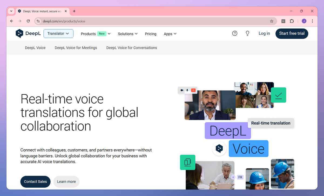Click the Contact Sales button
This screenshot has width=324, height=196.
point(35,181)
